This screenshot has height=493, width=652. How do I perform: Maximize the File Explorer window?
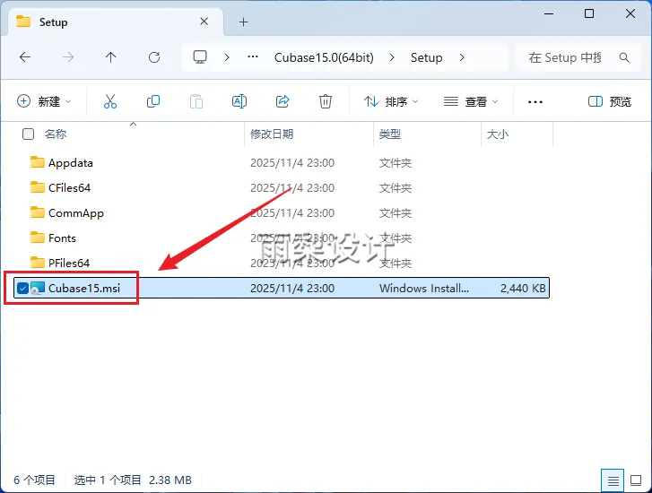pyautogui.click(x=589, y=13)
